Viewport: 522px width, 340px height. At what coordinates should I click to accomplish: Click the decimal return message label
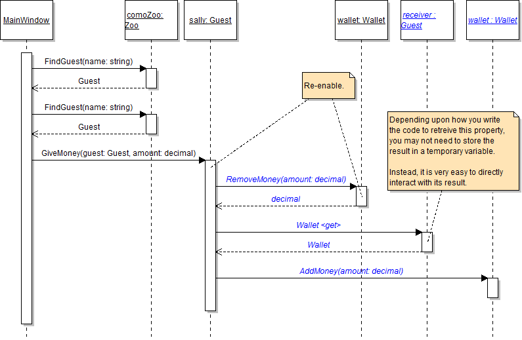point(286,198)
